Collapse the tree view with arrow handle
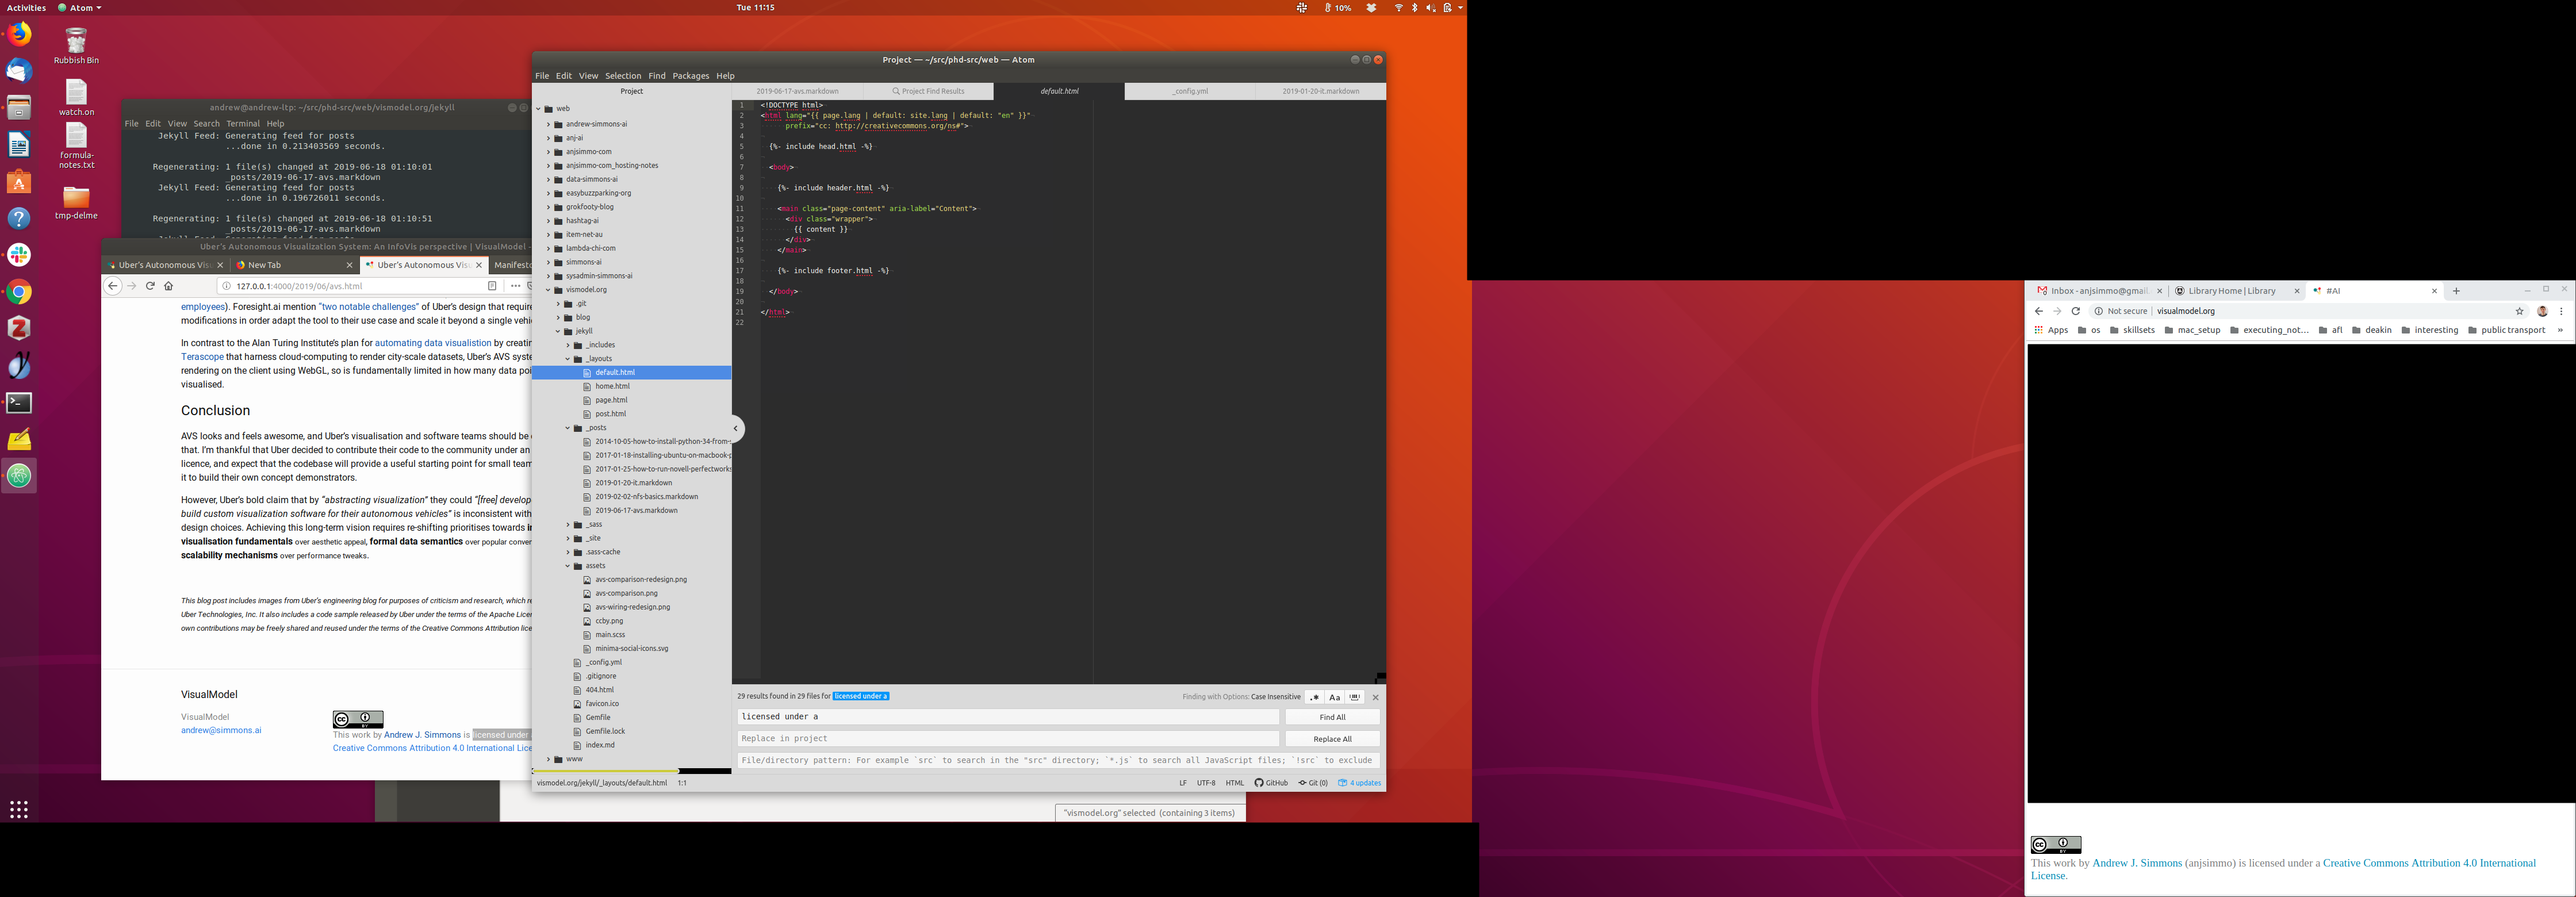 pos(736,428)
